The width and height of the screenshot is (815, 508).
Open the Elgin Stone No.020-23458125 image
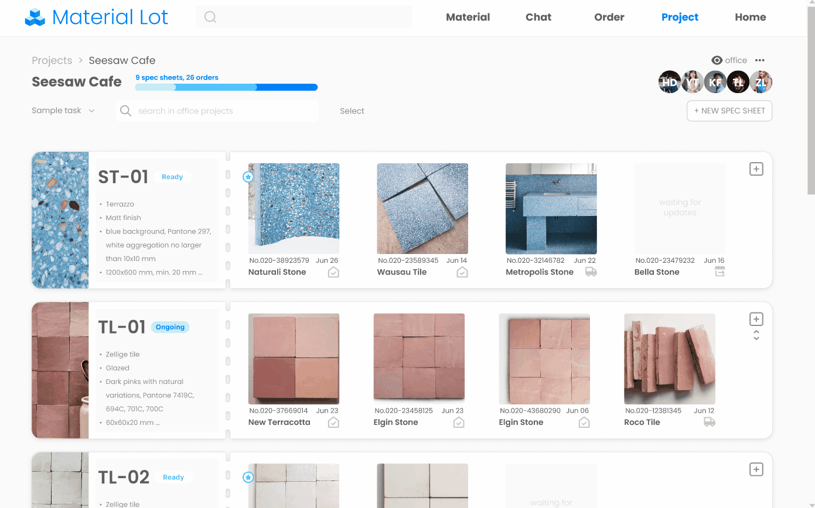[419, 359]
